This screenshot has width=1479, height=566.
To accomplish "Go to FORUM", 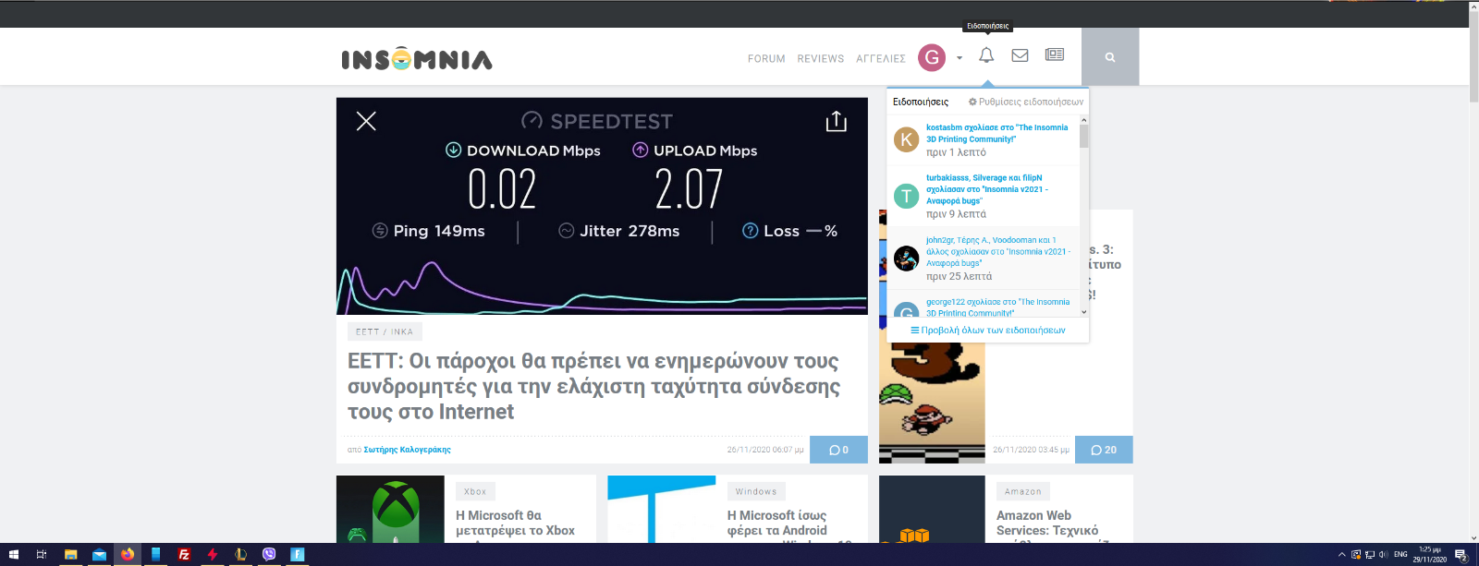I will pyautogui.click(x=766, y=58).
